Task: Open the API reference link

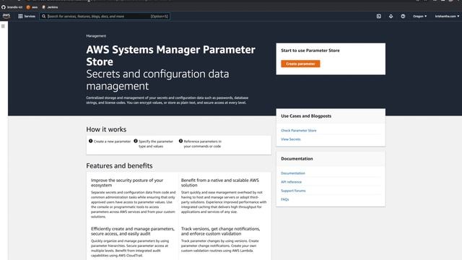Action: (x=291, y=182)
